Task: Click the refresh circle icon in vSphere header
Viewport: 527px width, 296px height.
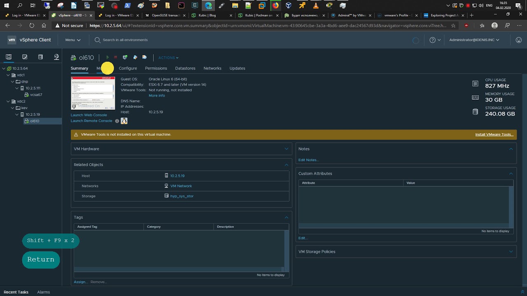Action: pos(416,40)
